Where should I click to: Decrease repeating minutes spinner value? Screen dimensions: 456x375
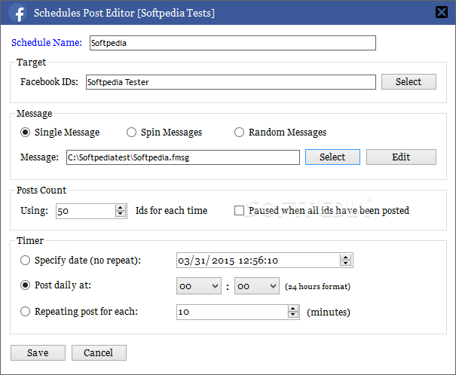[293, 316]
